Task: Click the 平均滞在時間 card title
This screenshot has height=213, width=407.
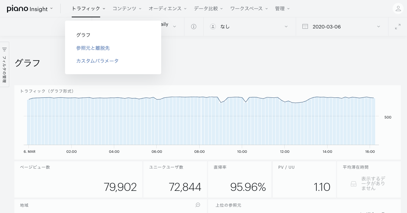Action: click(356, 167)
